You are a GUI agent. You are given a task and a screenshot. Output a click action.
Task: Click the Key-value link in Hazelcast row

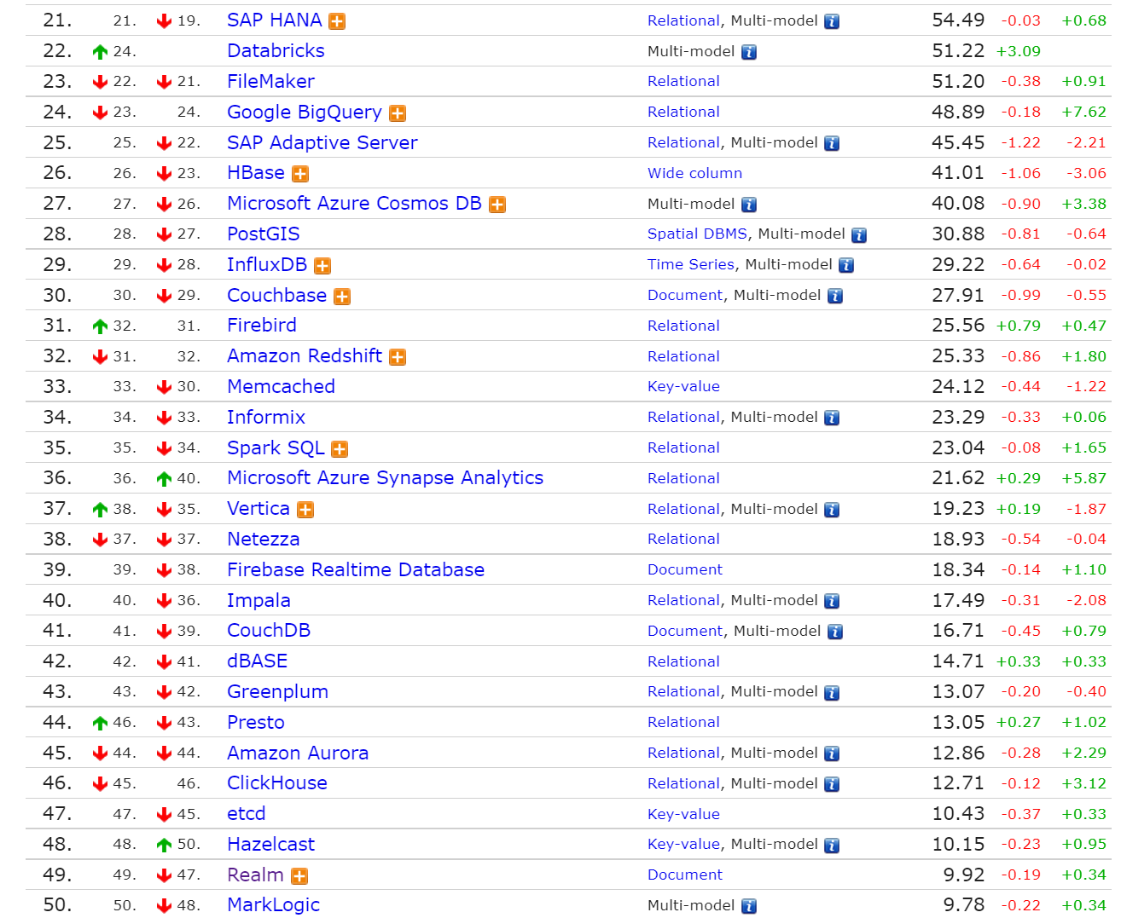pyautogui.click(x=683, y=845)
